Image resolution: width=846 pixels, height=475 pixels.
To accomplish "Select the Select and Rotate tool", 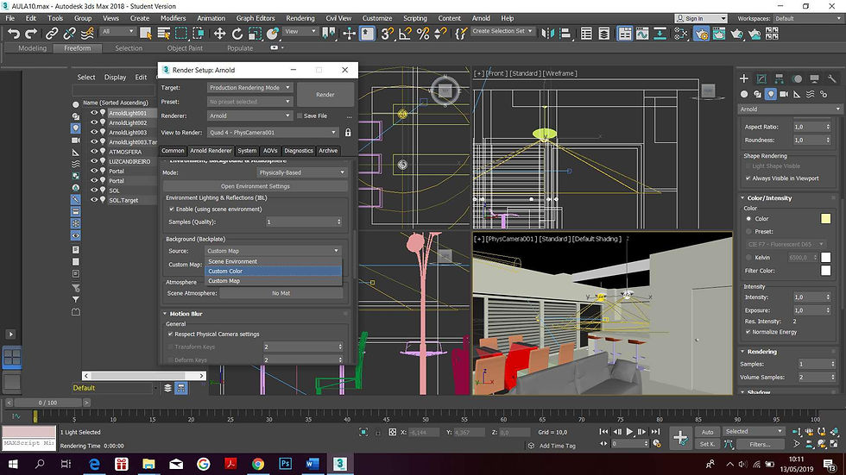I will (x=237, y=34).
